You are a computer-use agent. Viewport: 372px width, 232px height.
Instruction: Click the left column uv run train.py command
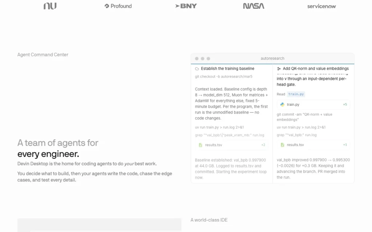coord(219,127)
